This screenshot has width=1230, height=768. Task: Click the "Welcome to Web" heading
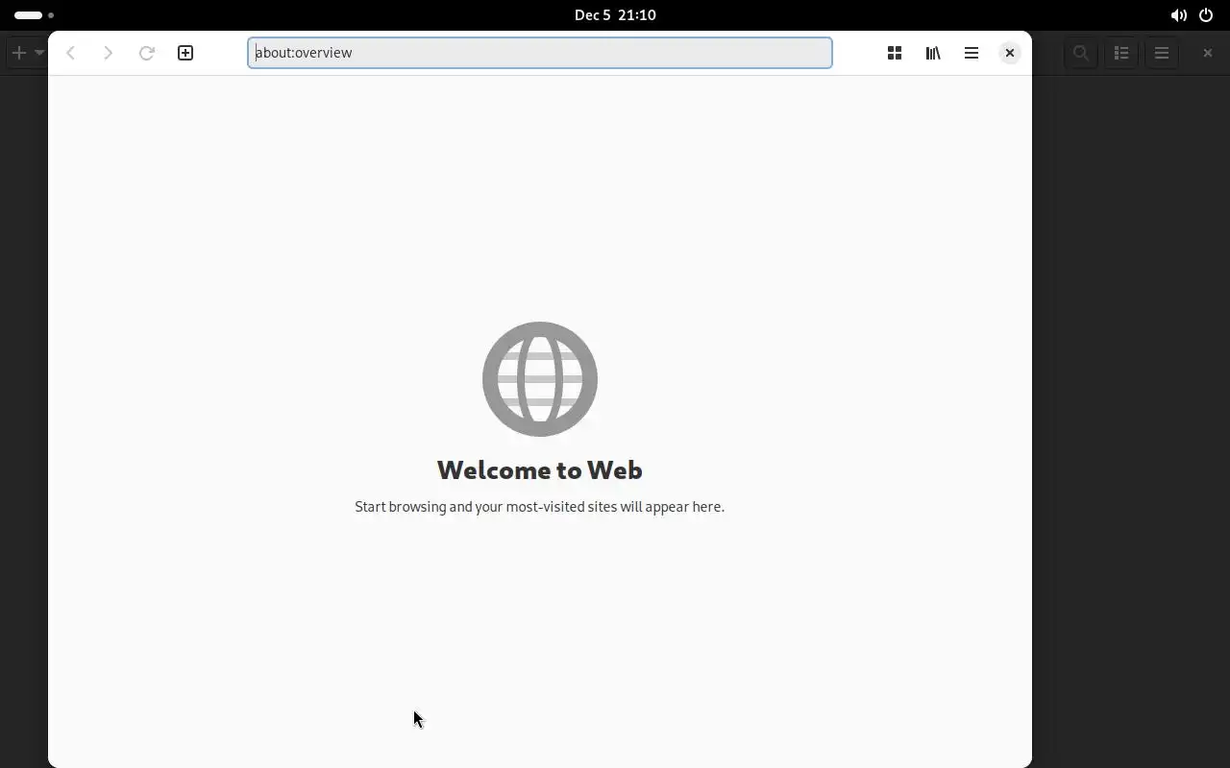tap(540, 469)
